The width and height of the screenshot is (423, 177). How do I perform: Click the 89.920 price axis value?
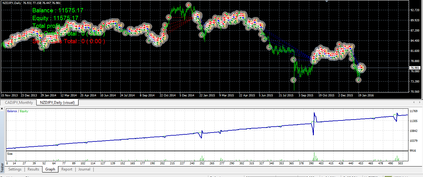tap(415, 20)
